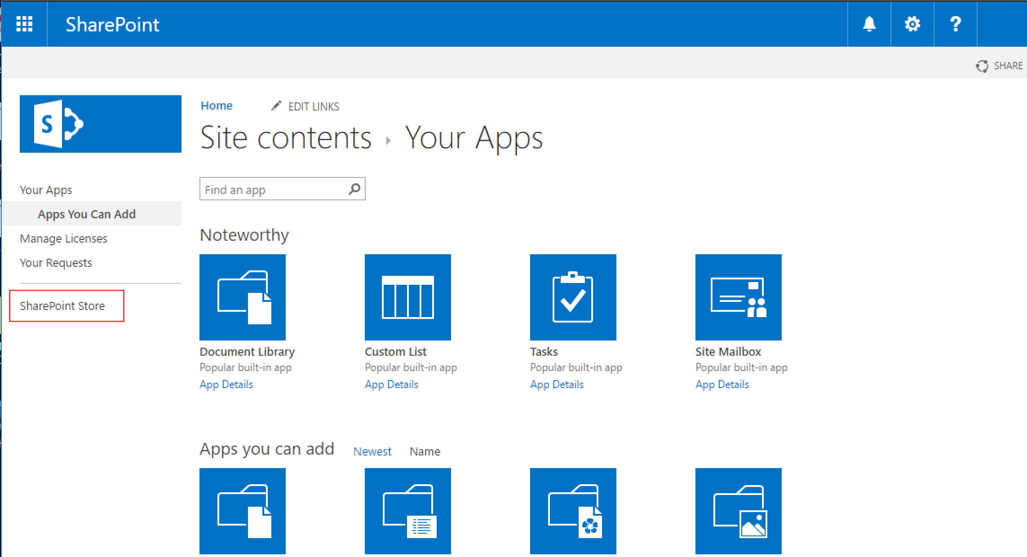Click the help question mark icon

tap(956, 24)
